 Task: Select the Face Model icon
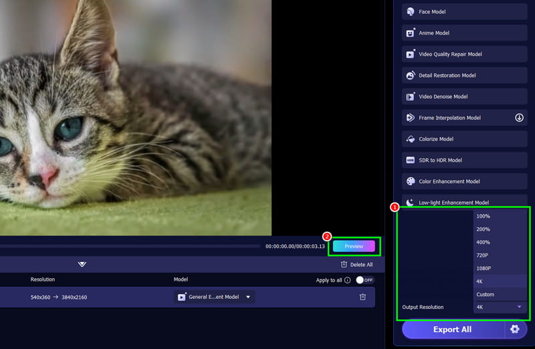click(x=410, y=11)
